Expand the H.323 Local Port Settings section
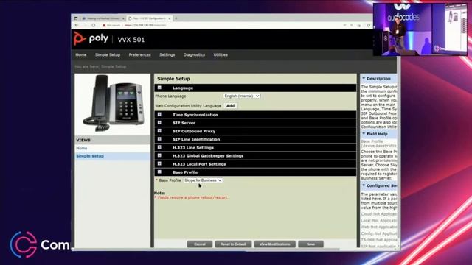This screenshot has height=265, width=472. click(x=159, y=163)
